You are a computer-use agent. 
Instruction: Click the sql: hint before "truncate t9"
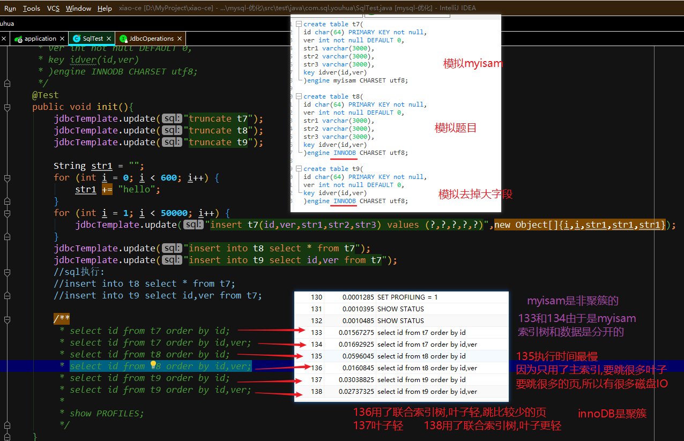(172, 143)
